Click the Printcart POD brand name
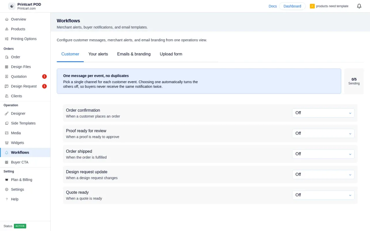This screenshot has width=370, height=231. pos(29,4)
